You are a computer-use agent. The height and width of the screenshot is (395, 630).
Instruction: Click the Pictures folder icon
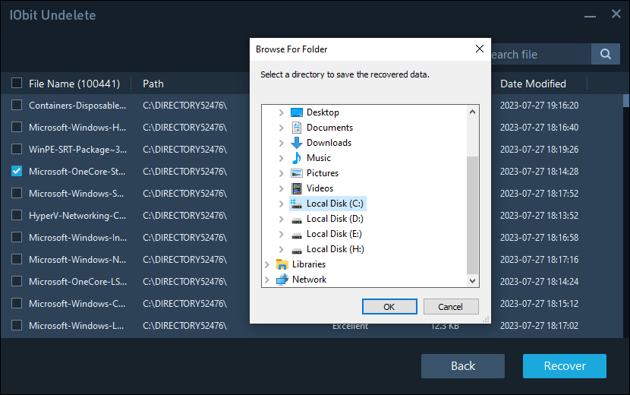[297, 173]
